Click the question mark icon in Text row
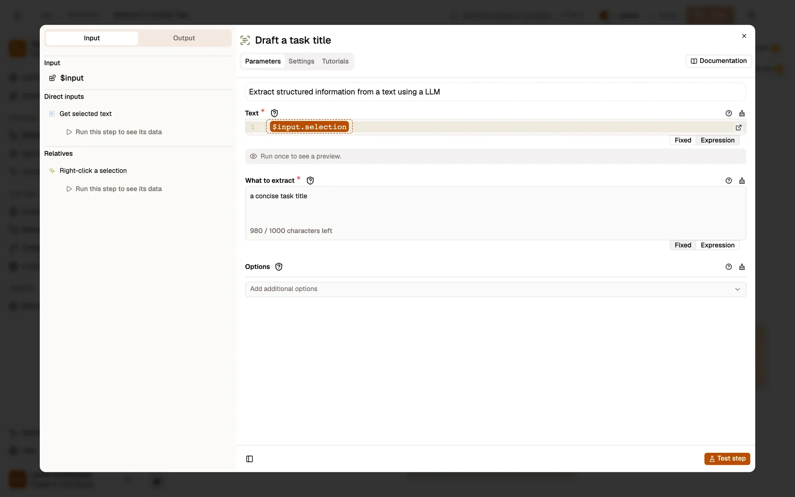 [x=729, y=113]
